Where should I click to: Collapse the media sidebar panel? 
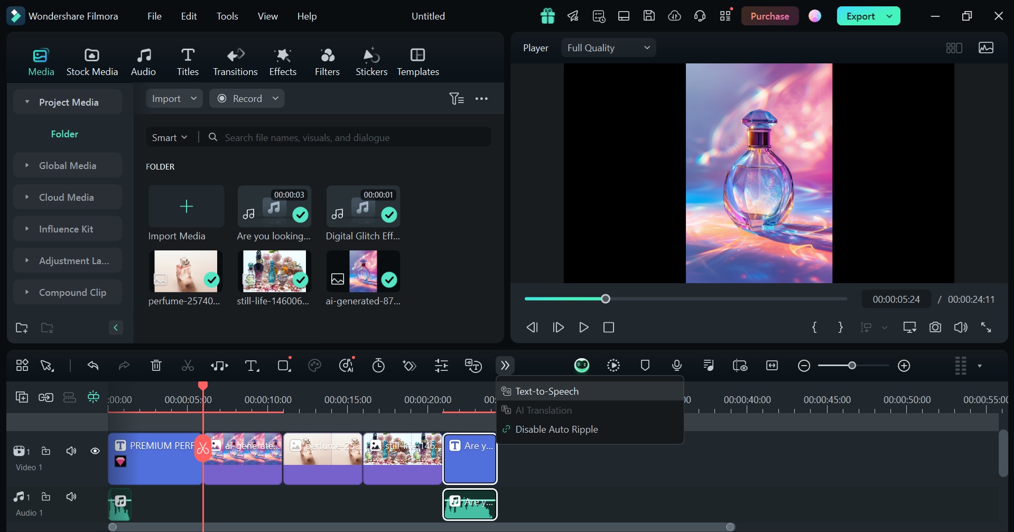116,328
